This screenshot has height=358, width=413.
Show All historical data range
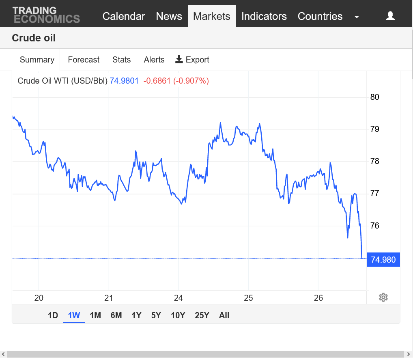[x=224, y=315]
